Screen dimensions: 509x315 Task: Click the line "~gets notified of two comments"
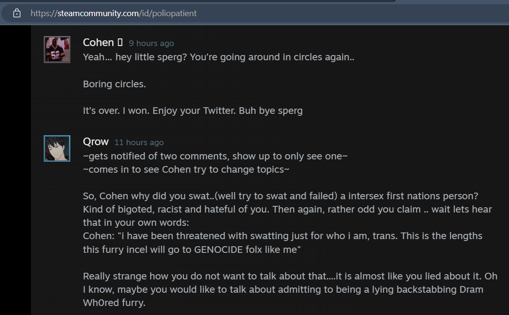(x=215, y=156)
